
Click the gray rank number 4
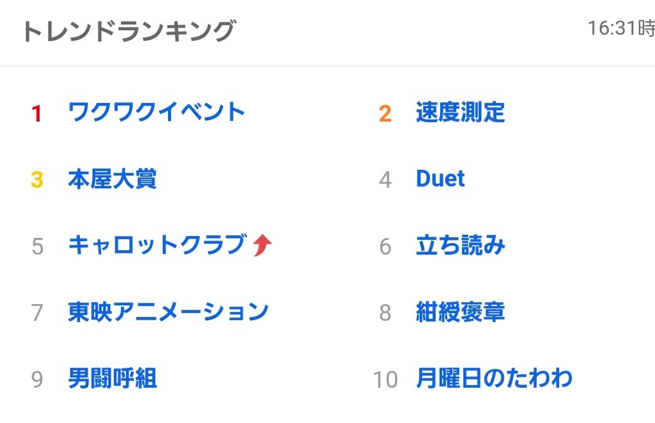click(385, 180)
